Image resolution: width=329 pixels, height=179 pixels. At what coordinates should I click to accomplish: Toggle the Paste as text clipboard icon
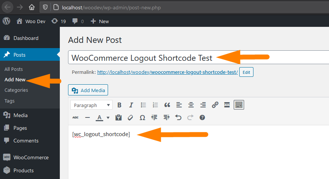coord(119,118)
